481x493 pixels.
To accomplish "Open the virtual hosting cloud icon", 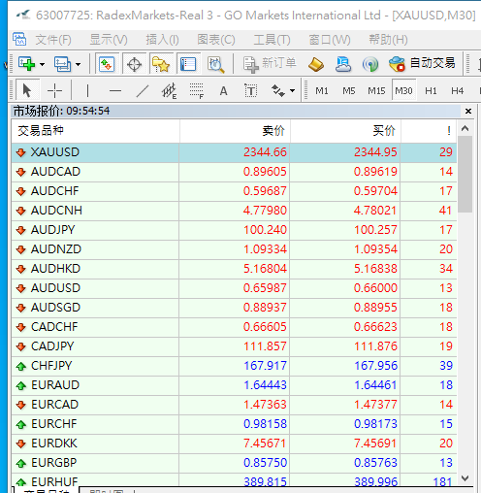I will 343,64.
